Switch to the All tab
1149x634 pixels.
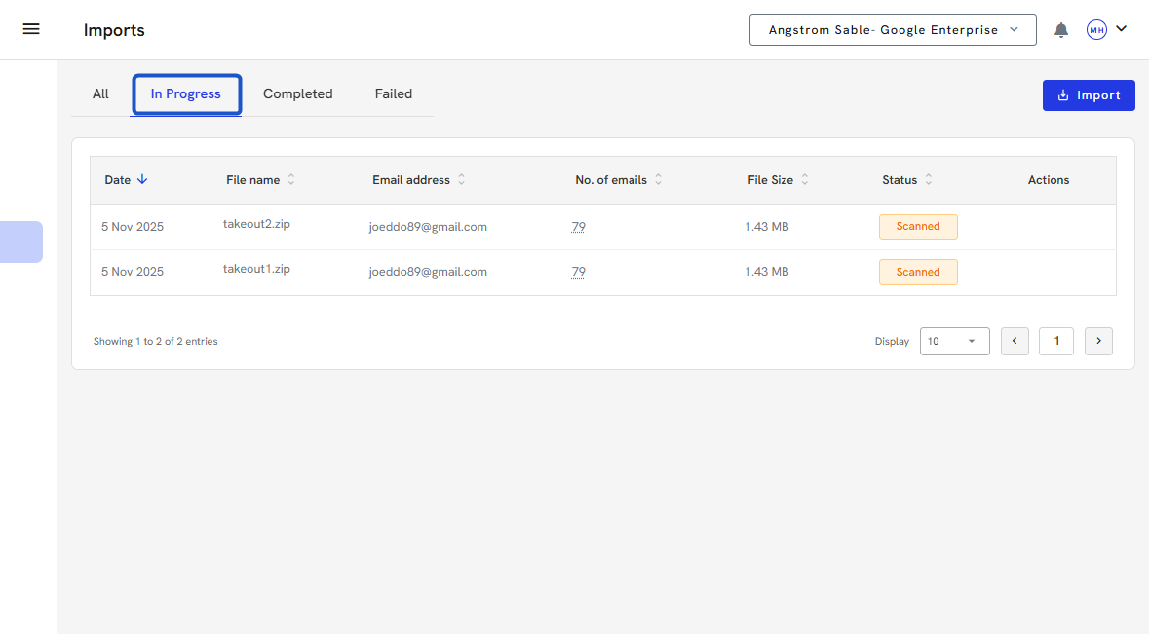tap(100, 94)
